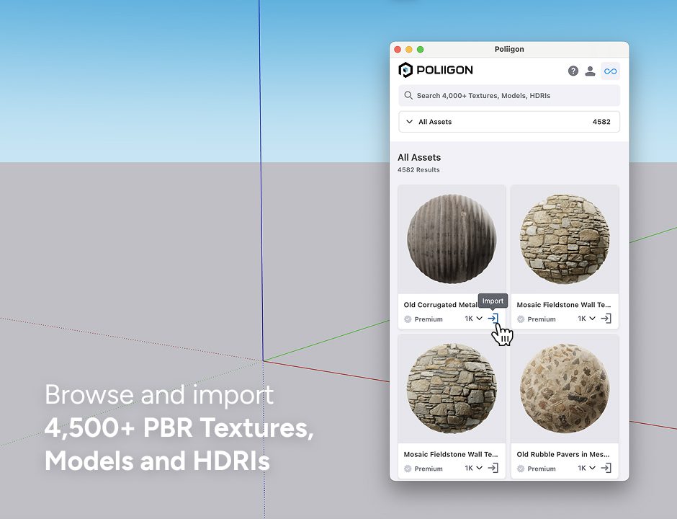Viewport: 677px width, 519px height.
Task: Select the Old Rubble Pavers sphere thumbnail
Action: pyautogui.click(x=565, y=389)
